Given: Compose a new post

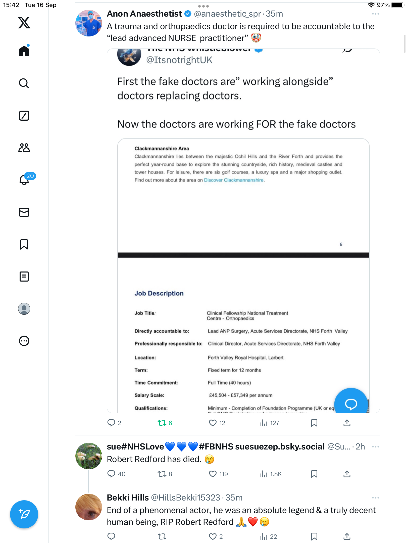Looking at the screenshot, I should tap(24, 514).
